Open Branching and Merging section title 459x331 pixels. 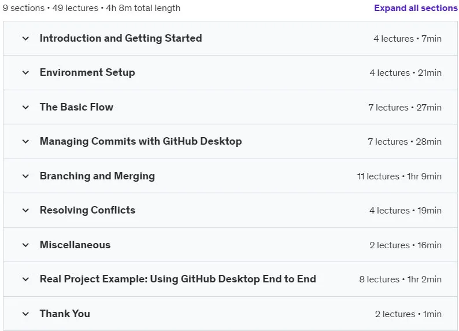click(x=97, y=176)
